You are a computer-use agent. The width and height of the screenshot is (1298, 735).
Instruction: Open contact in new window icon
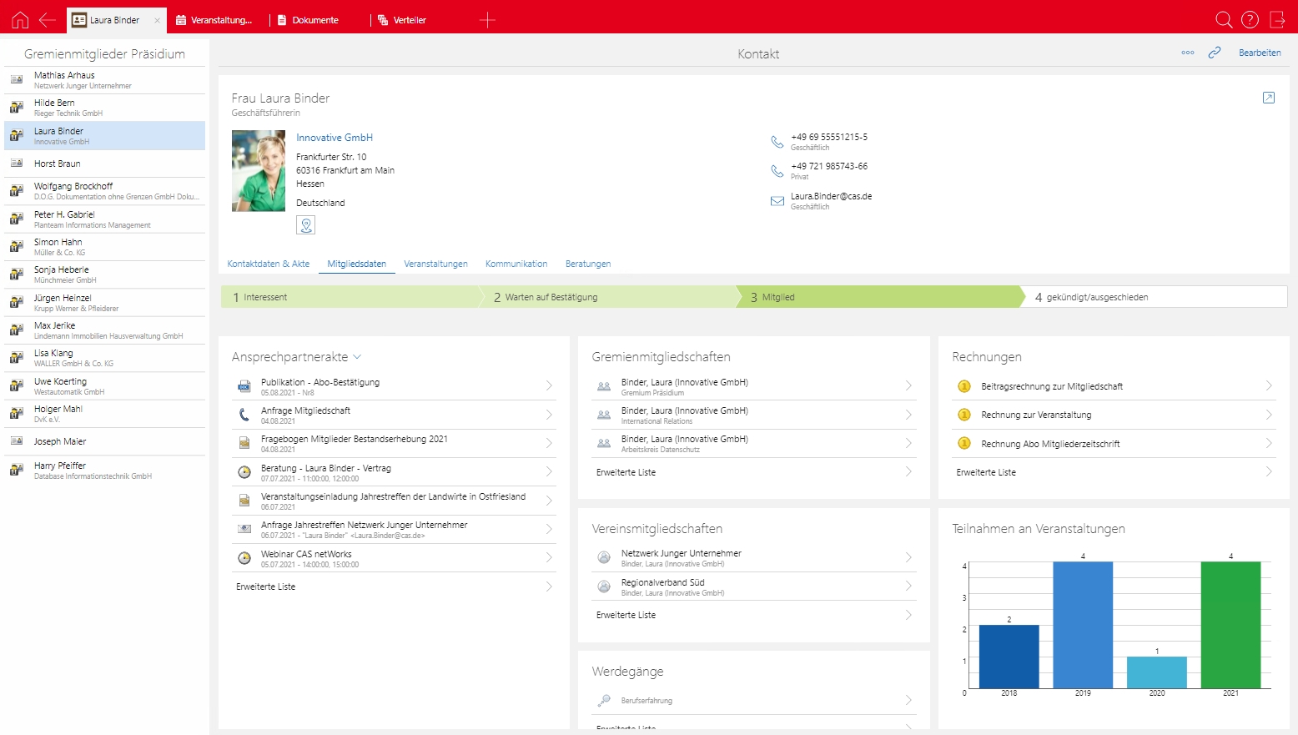[x=1269, y=98]
